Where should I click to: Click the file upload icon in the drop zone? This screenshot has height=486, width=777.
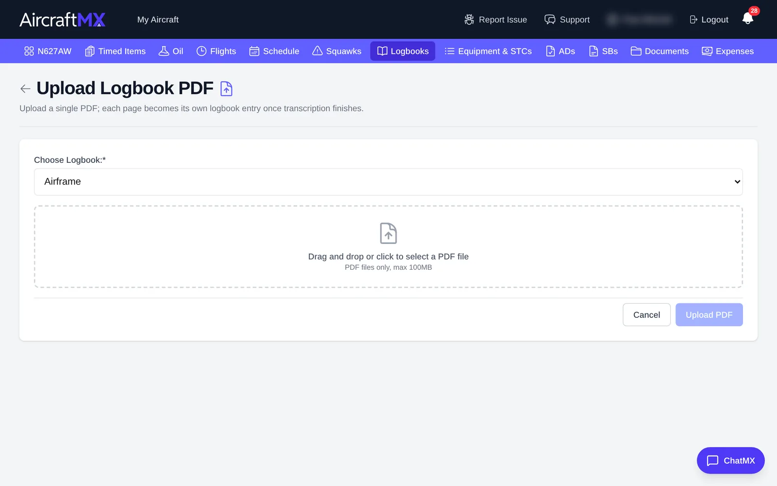tap(388, 233)
